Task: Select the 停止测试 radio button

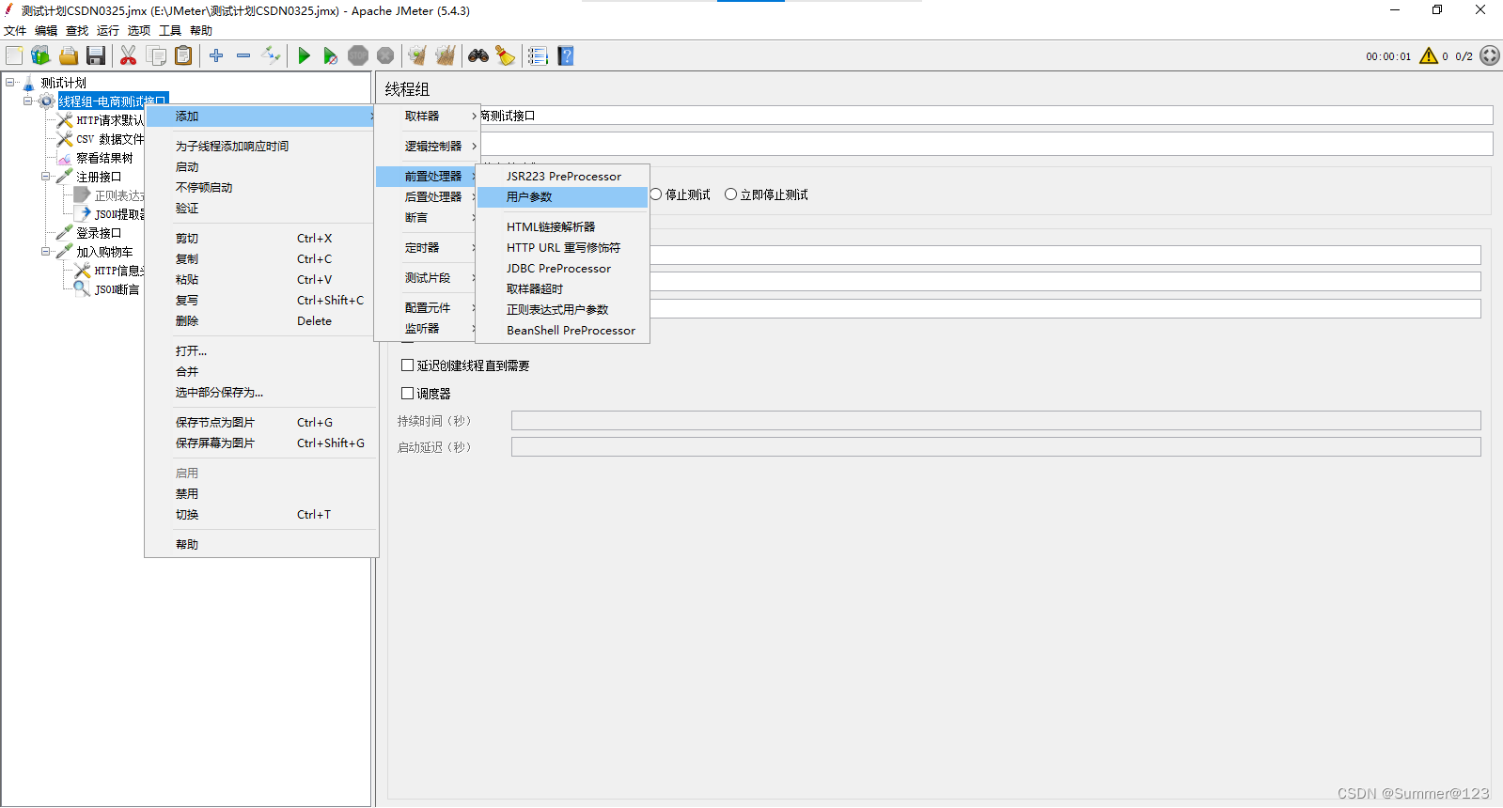Action: [656, 194]
